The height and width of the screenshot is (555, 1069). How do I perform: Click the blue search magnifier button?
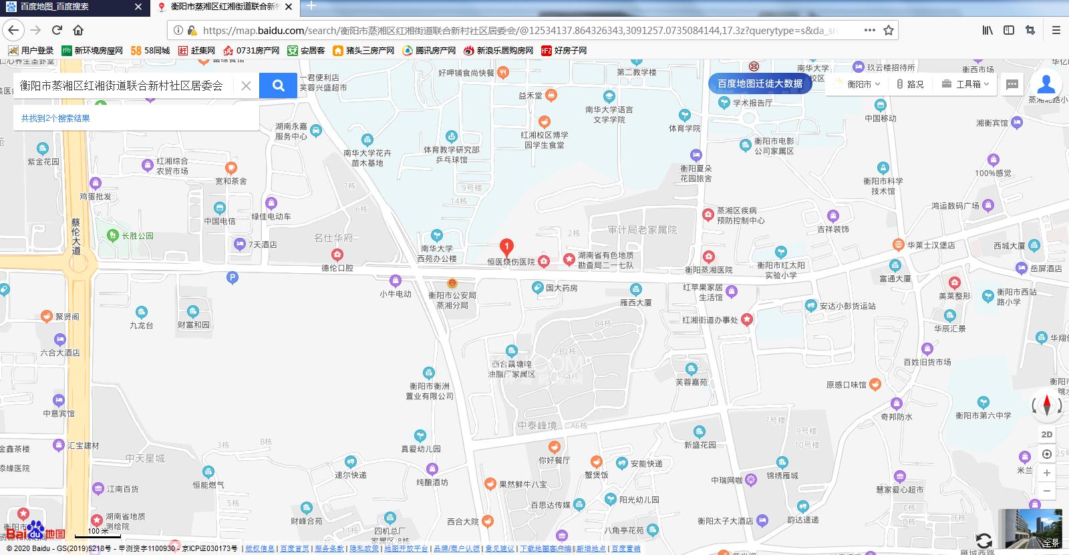pyautogui.click(x=278, y=85)
